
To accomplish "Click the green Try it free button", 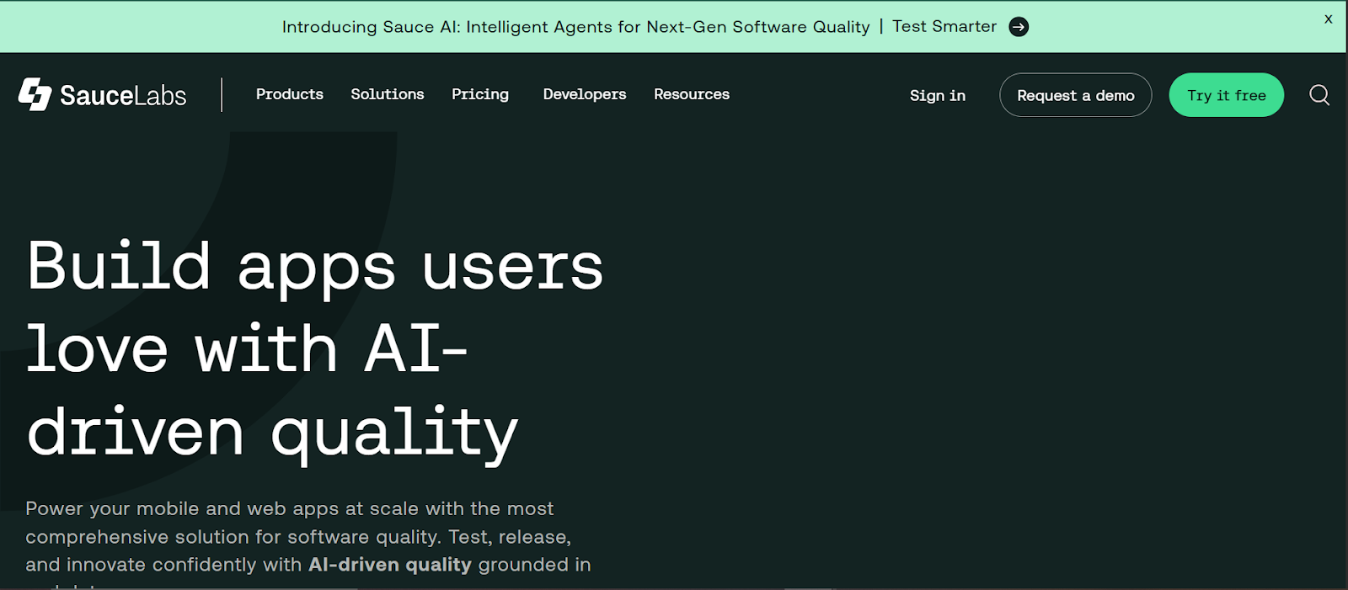I will (1226, 95).
